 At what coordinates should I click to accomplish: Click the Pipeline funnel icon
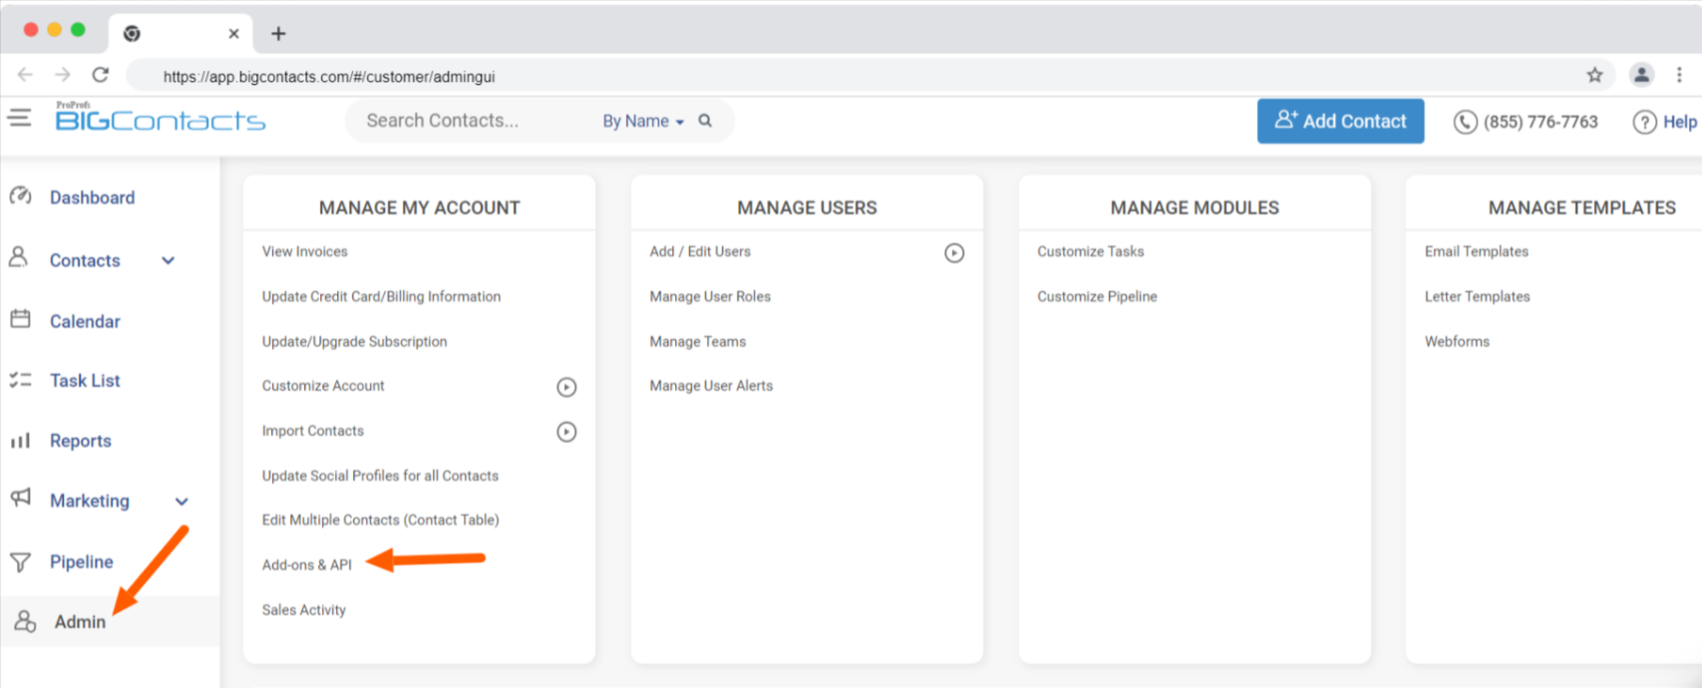[x=20, y=561]
